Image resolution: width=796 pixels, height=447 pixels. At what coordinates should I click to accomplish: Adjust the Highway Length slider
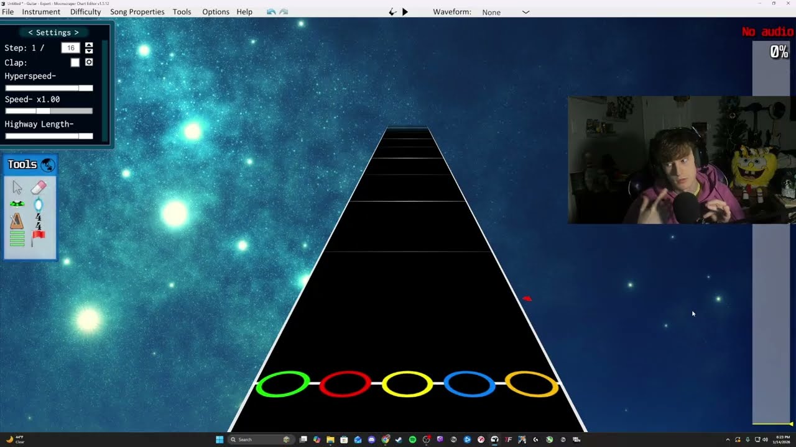[x=49, y=136]
